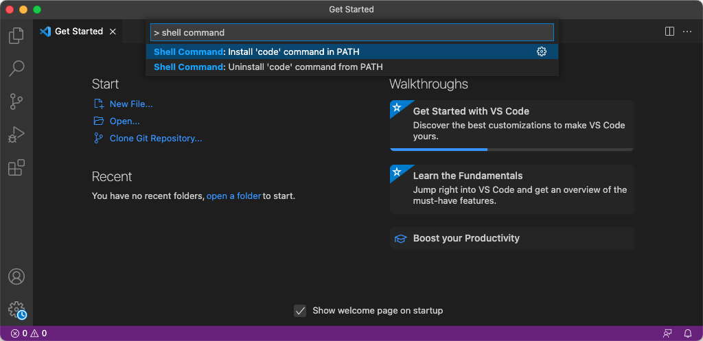703x341 pixels.
Task: Click the Accounts icon in activity bar
Action: (x=16, y=277)
